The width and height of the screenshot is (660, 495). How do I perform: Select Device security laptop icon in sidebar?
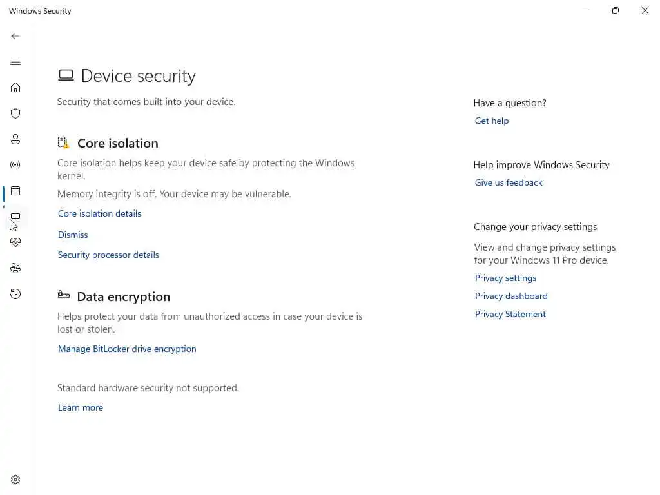click(x=15, y=217)
